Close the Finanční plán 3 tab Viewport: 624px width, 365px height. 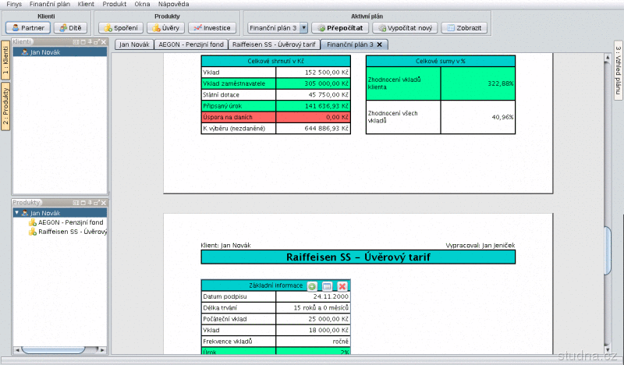379,44
